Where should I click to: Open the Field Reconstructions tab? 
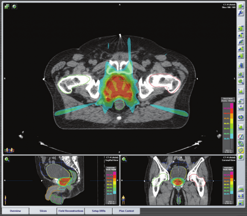tap(71, 211)
